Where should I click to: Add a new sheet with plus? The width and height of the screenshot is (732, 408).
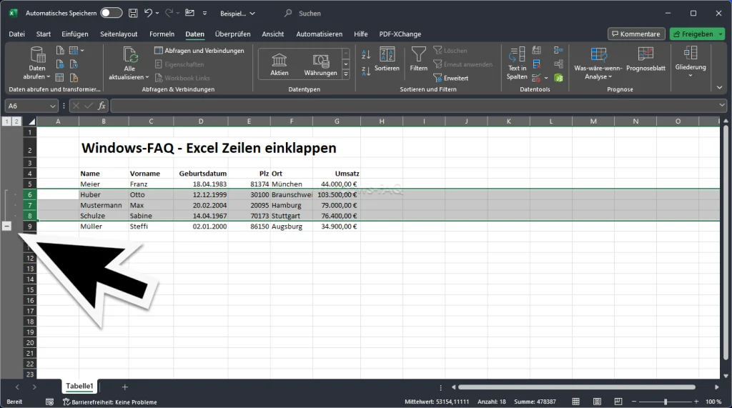coord(124,387)
